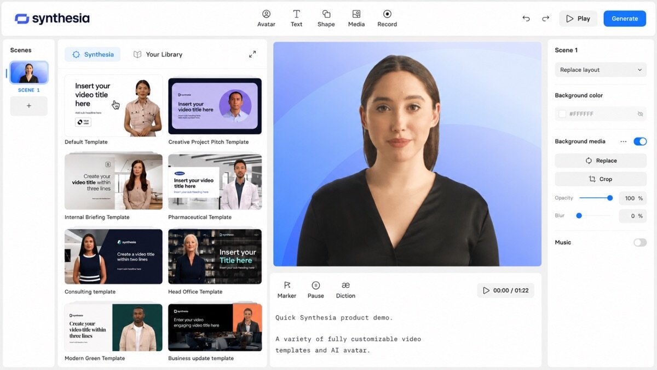Screen dimensions: 657x370
Task: Open the background color white swatch
Action: (562, 114)
